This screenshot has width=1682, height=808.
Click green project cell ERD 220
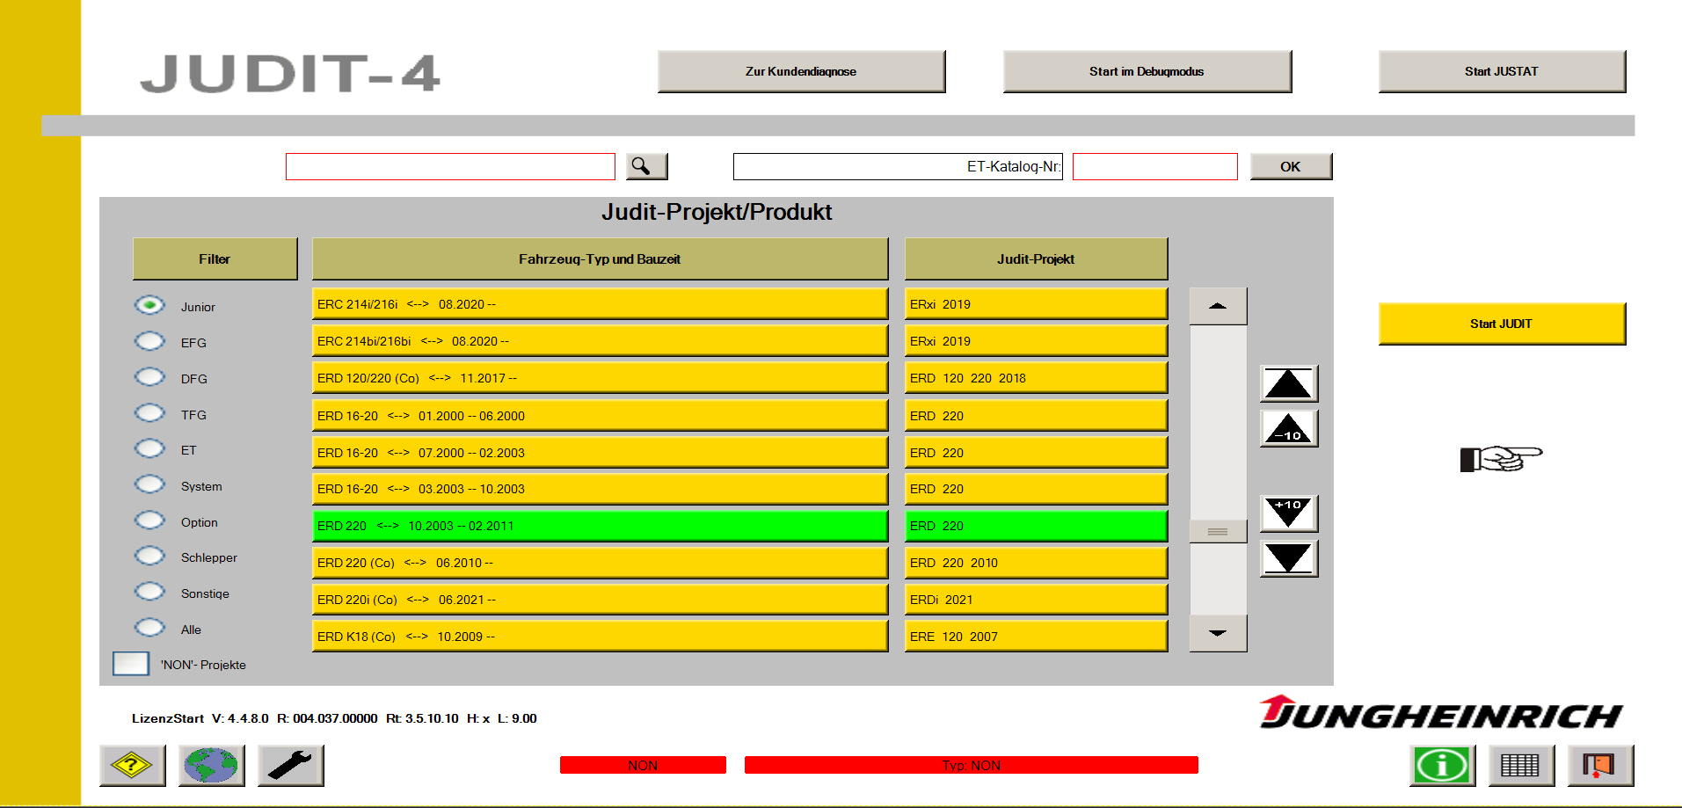pos(1036,526)
